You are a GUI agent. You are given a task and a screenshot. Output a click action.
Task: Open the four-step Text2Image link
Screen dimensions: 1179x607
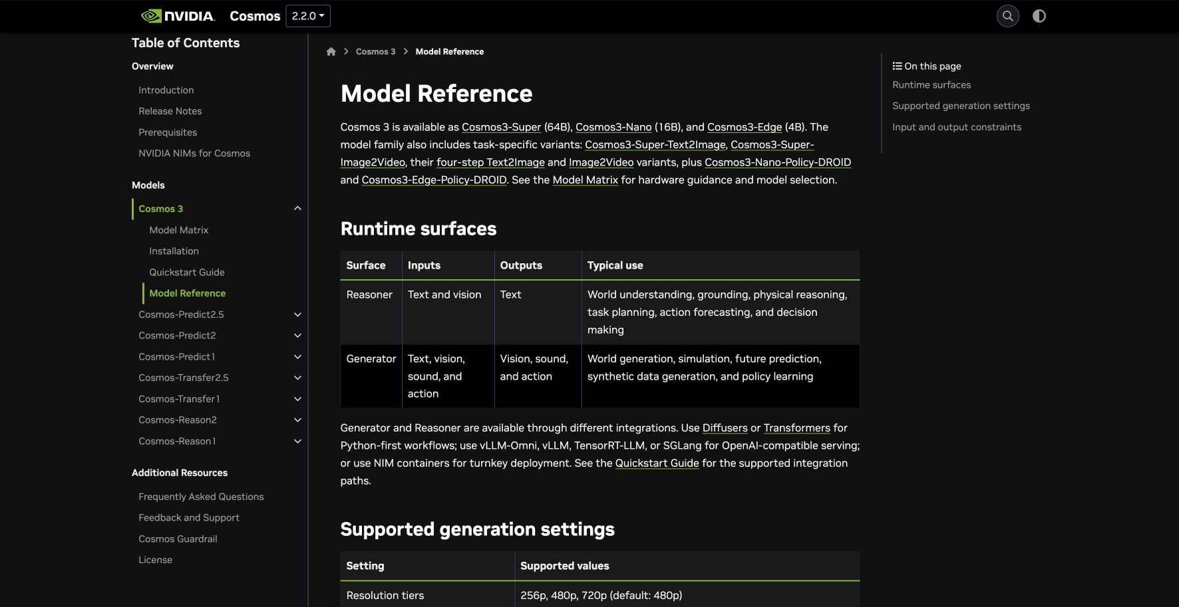[490, 162]
